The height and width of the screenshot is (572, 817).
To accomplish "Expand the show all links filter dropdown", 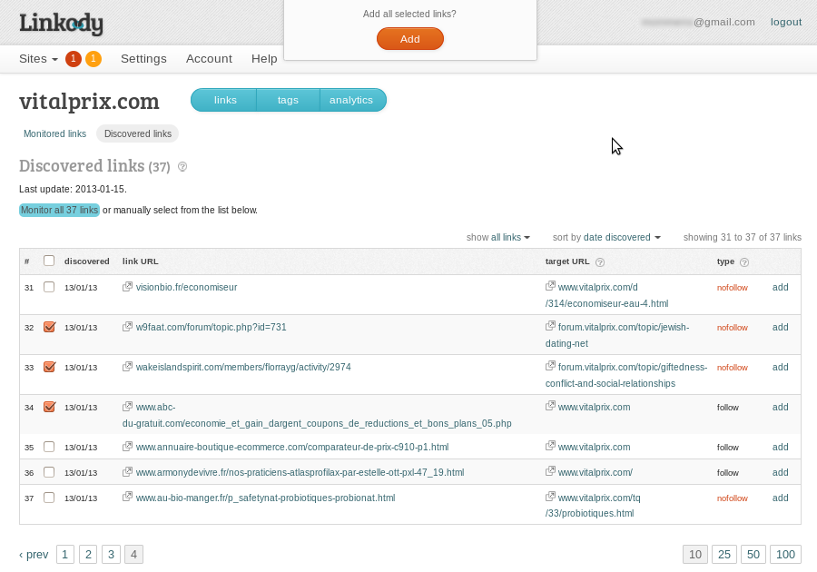I will coord(510,237).
